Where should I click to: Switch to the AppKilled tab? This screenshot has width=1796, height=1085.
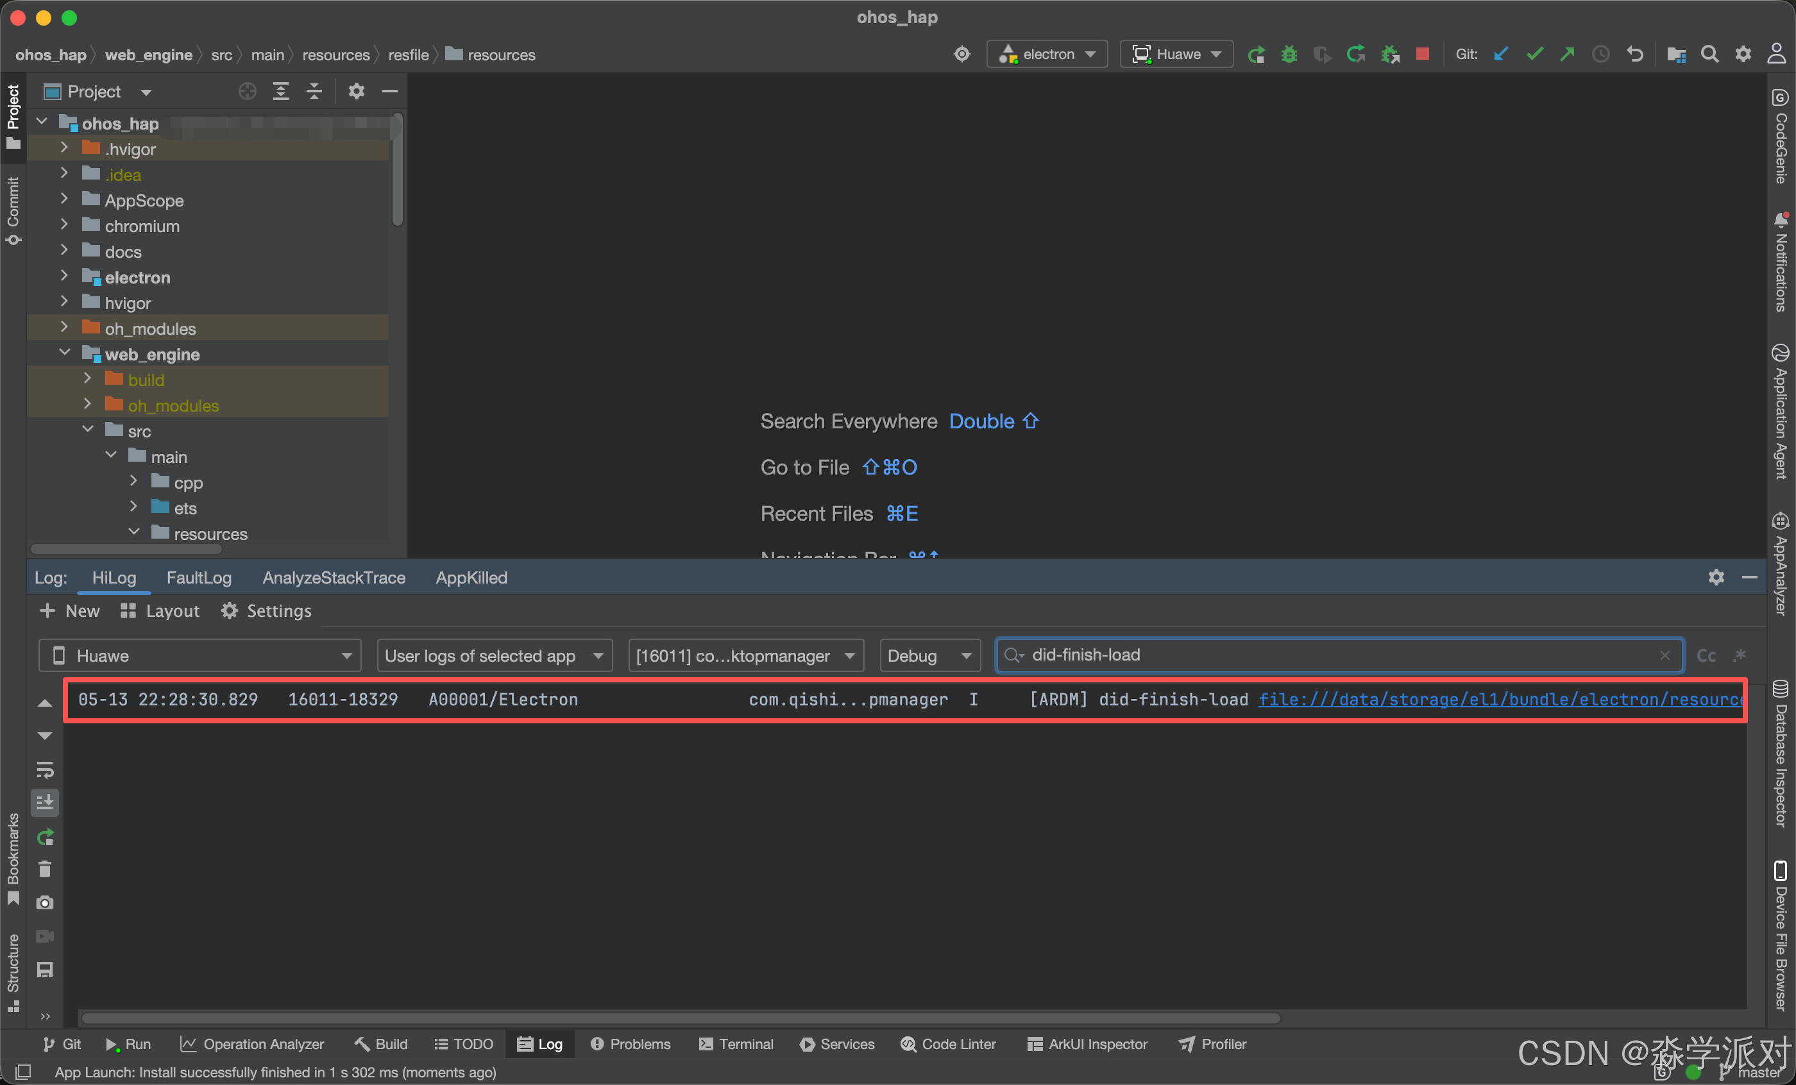point(471,577)
